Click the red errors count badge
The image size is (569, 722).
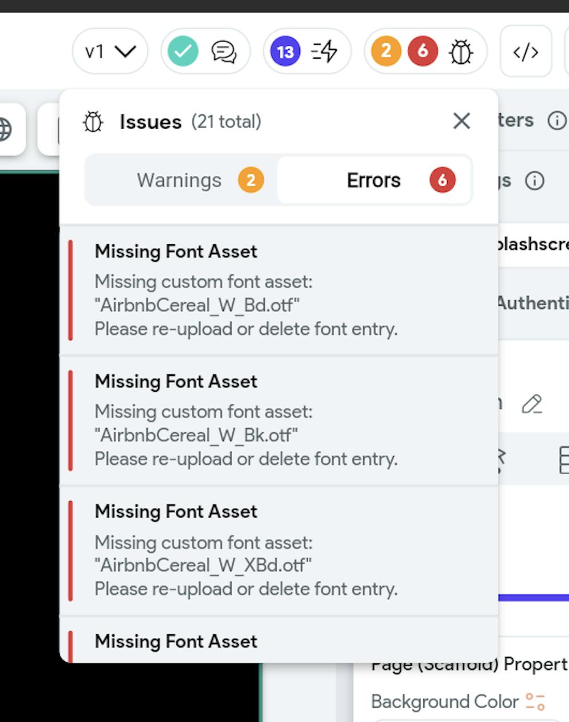tap(422, 51)
